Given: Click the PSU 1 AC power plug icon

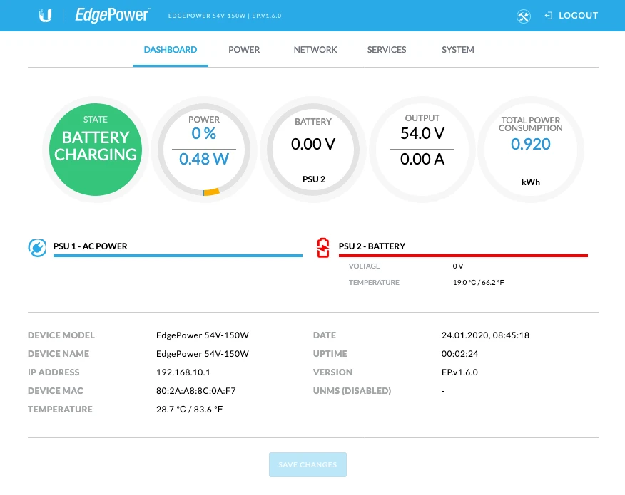Looking at the screenshot, I should tap(36, 246).
